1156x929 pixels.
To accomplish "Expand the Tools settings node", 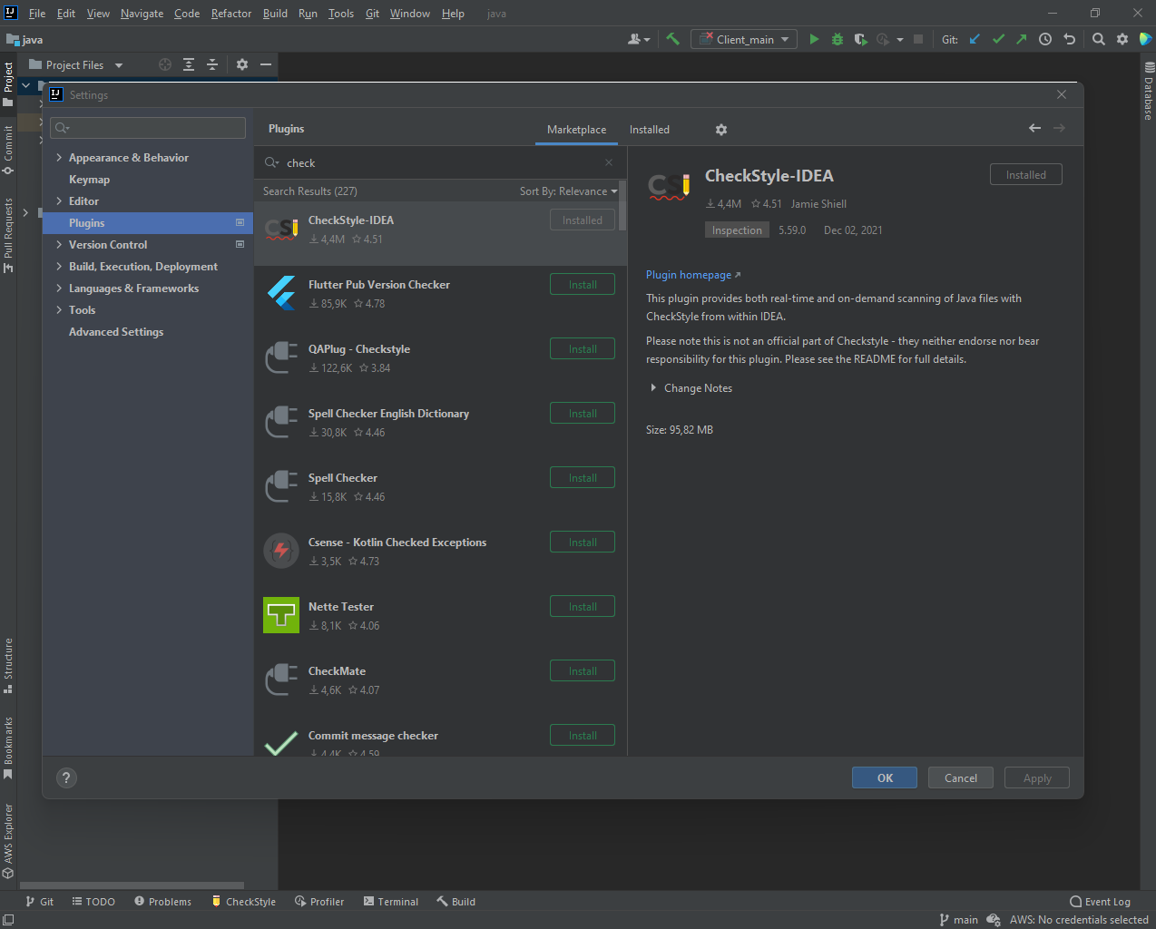I will [59, 310].
